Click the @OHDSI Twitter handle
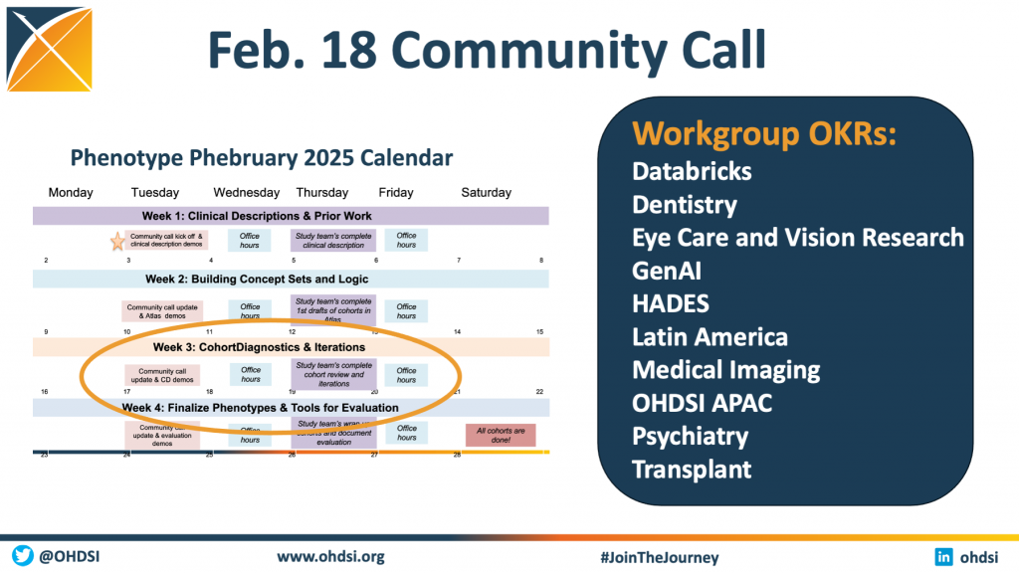The image size is (1019, 573). (x=72, y=556)
